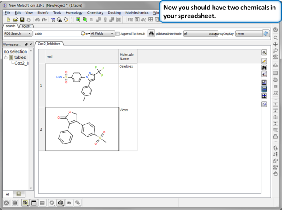Click the PDB search text field
Screen dimensions: 282x210
coord(56,33)
